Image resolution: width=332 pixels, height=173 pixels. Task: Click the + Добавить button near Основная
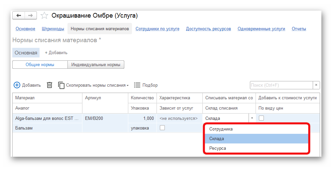click(x=56, y=52)
